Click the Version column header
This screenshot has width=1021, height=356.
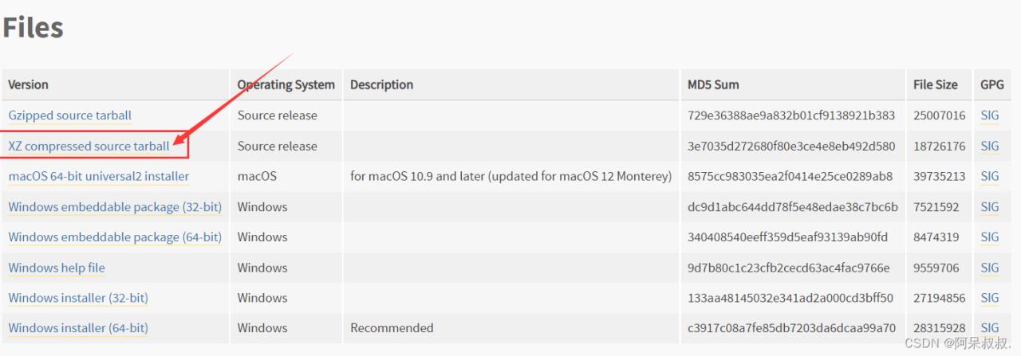pos(28,84)
